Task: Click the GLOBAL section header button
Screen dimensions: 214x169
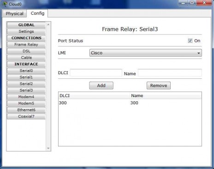Action: 26,25
